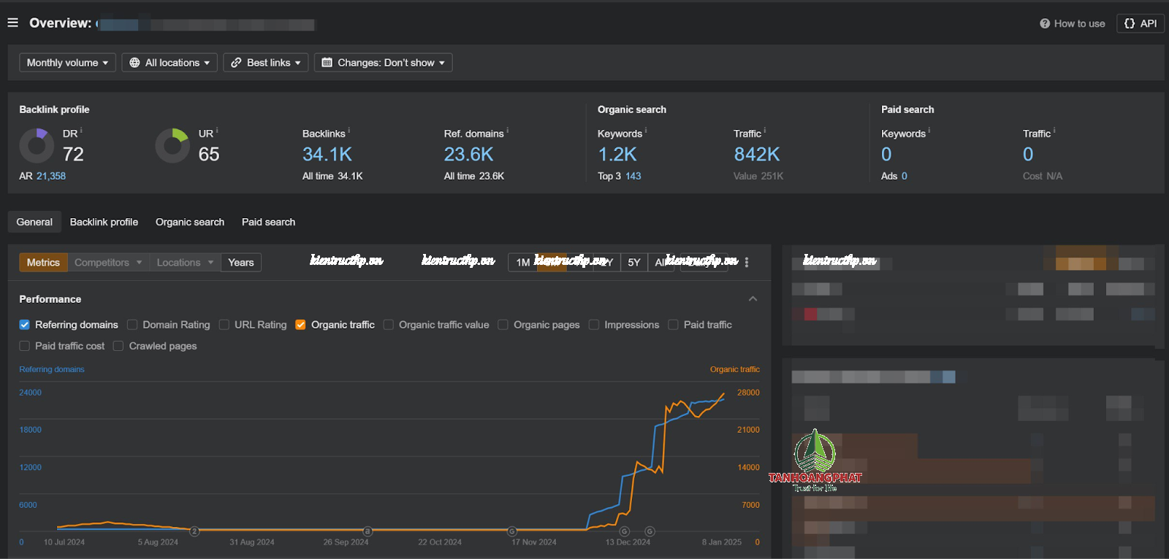Viewport: 1169px width, 559px height.
Task: Open the Ref. domains 23.6K value
Action: coord(469,154)
